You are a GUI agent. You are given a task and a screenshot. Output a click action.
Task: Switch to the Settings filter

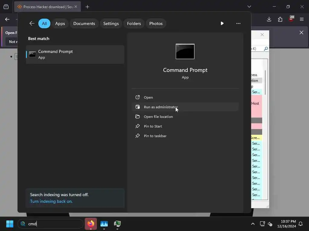pyautogui.click(x=111, y=23)
